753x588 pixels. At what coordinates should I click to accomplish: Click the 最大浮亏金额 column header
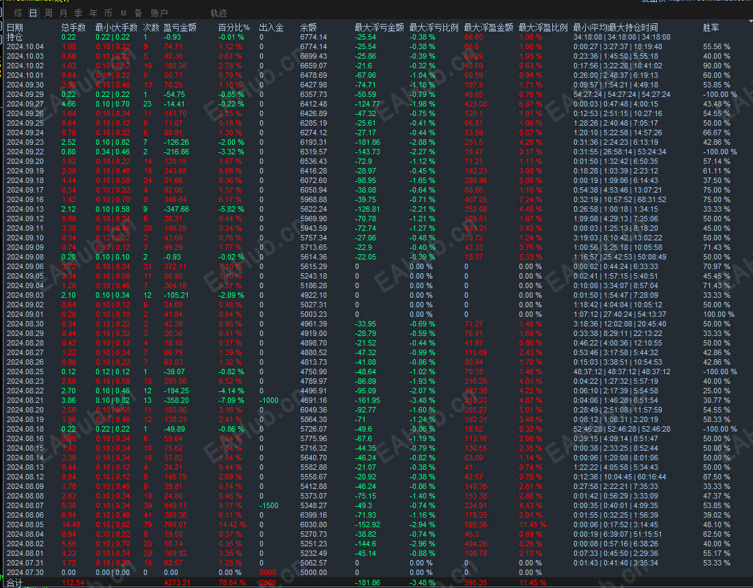point(379,27)
